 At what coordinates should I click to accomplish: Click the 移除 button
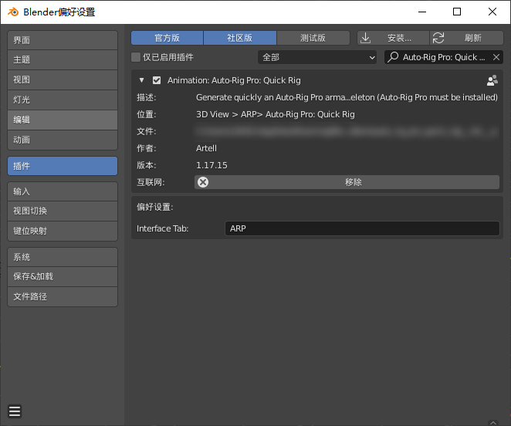tap(347, 182)
